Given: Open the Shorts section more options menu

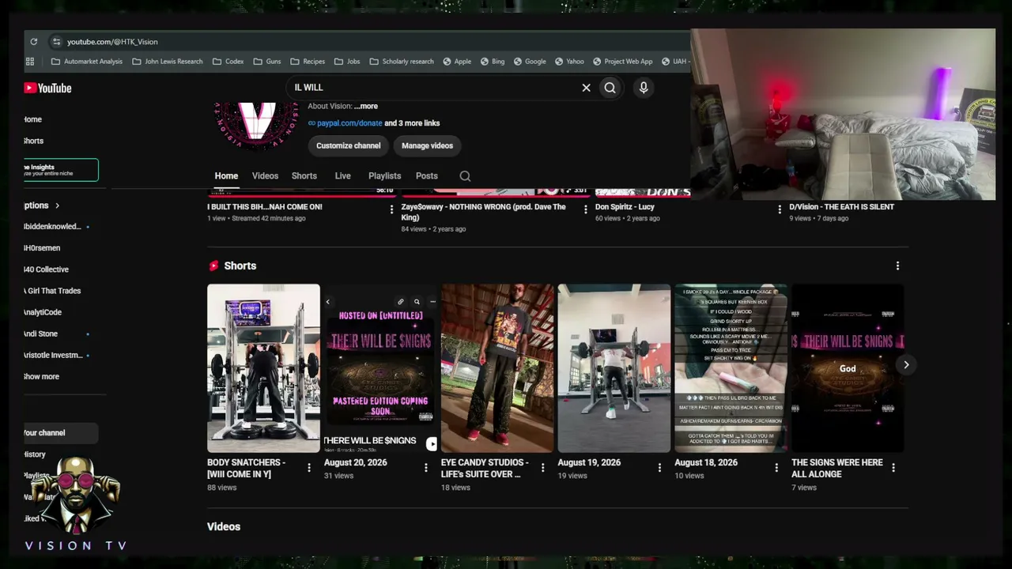Looking at the screenshot, I should click(897, 266).
